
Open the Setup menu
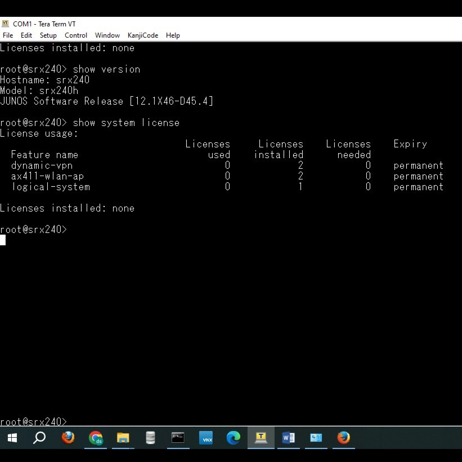[48, 35]
